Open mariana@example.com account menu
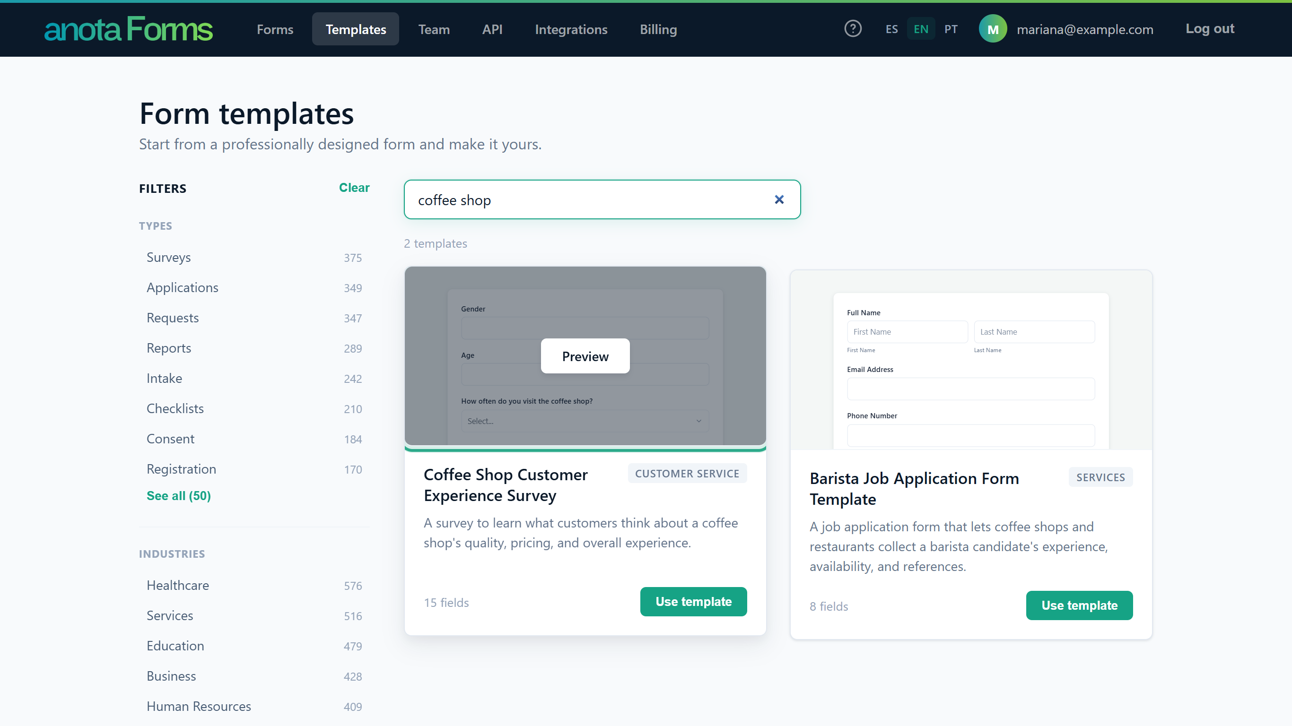 tap(1085, 29)
